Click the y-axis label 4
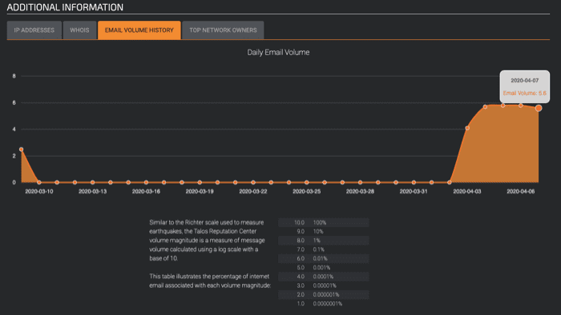This screenshot has width=561, height=315. click(14, 130)
